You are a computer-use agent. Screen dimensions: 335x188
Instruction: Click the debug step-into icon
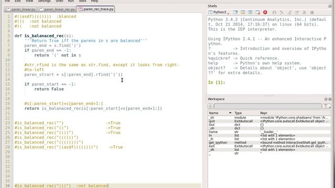click(289, 13)
